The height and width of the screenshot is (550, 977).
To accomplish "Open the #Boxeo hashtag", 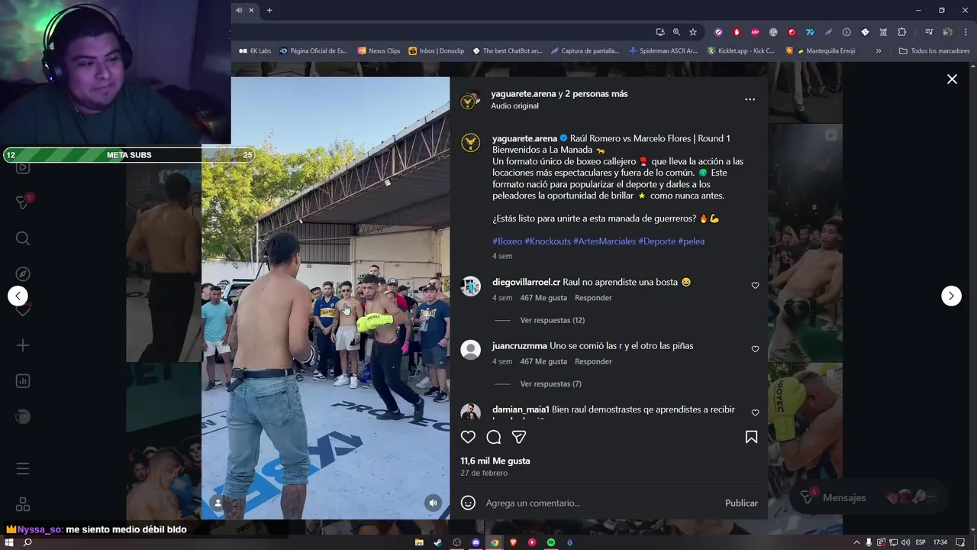I will point(507,241).
